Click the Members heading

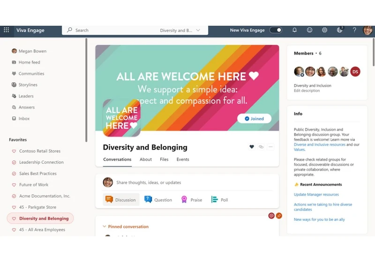(303, 53)
